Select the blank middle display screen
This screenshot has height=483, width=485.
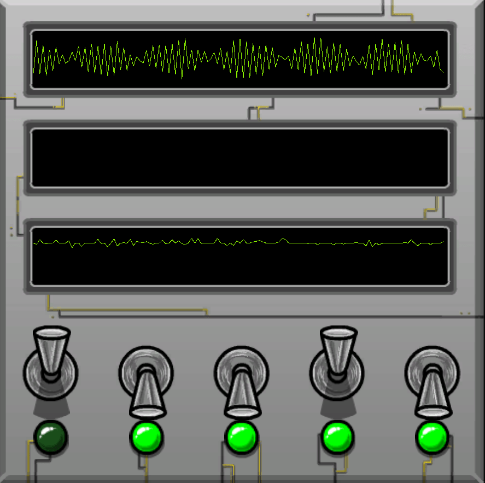pos(239,158)
